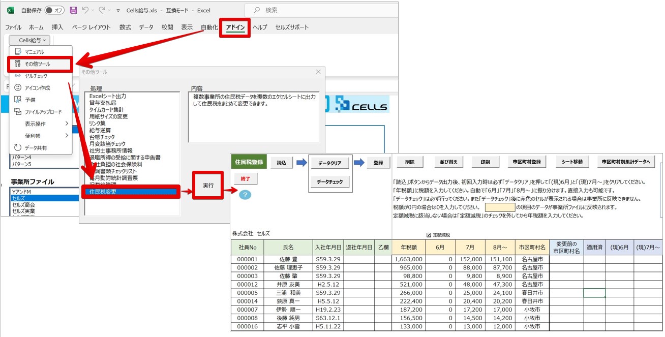Open the ヘルプ tab

[x=260, y=27]
